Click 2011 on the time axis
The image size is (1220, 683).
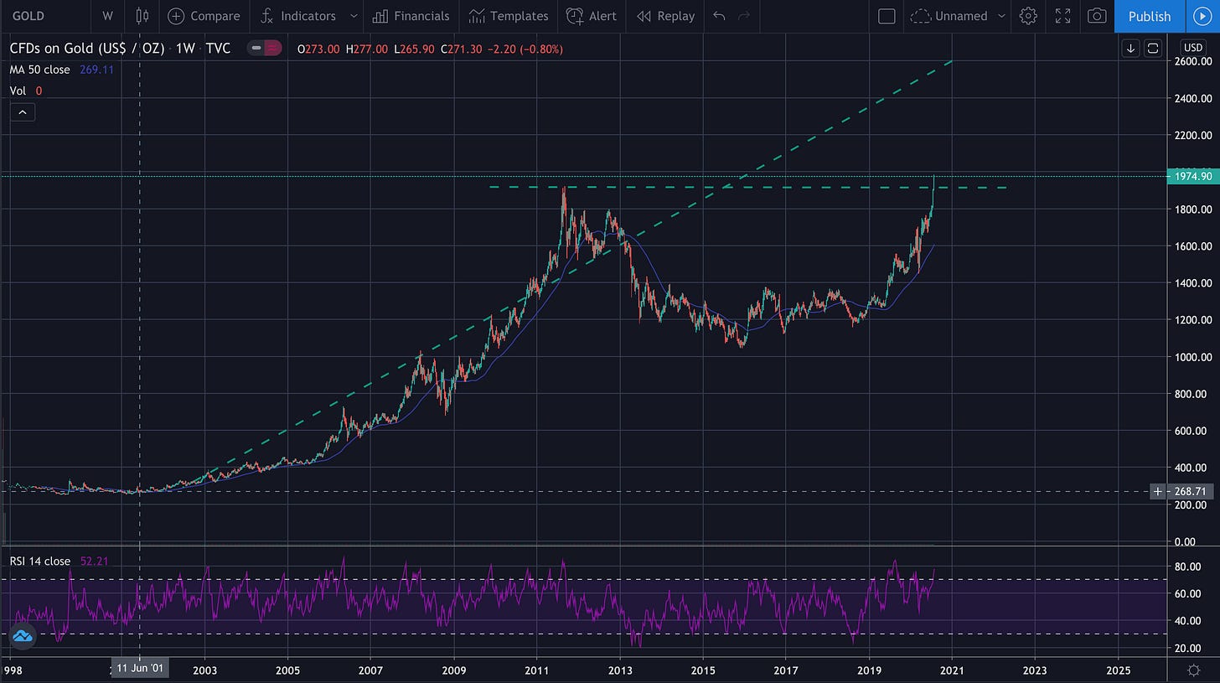point(536,670)
